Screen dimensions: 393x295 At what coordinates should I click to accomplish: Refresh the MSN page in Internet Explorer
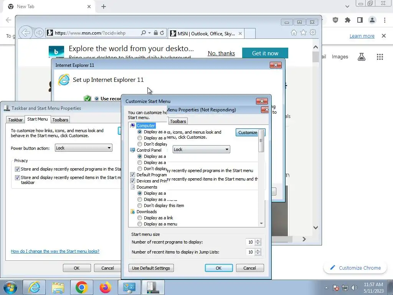[x=162, y=33]
